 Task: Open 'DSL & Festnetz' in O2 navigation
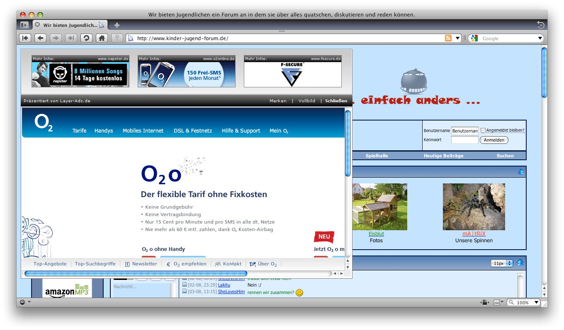[x=193, y=130]
